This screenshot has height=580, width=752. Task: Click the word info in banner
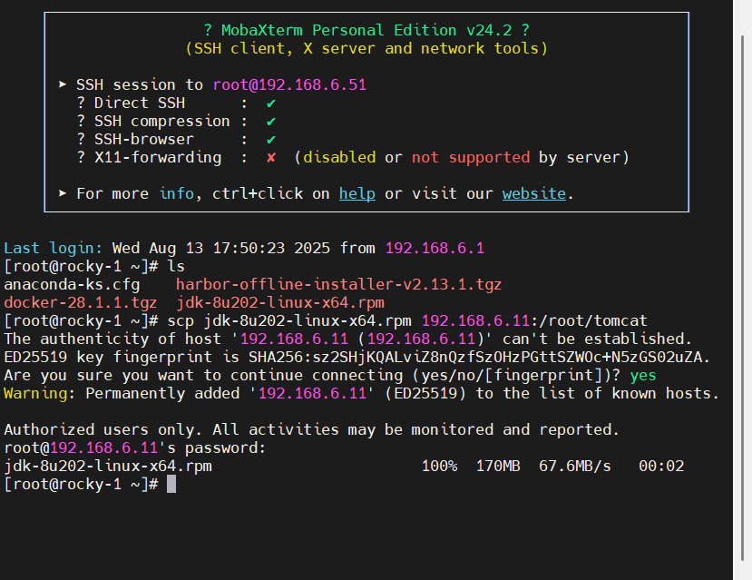coord(176,194)
